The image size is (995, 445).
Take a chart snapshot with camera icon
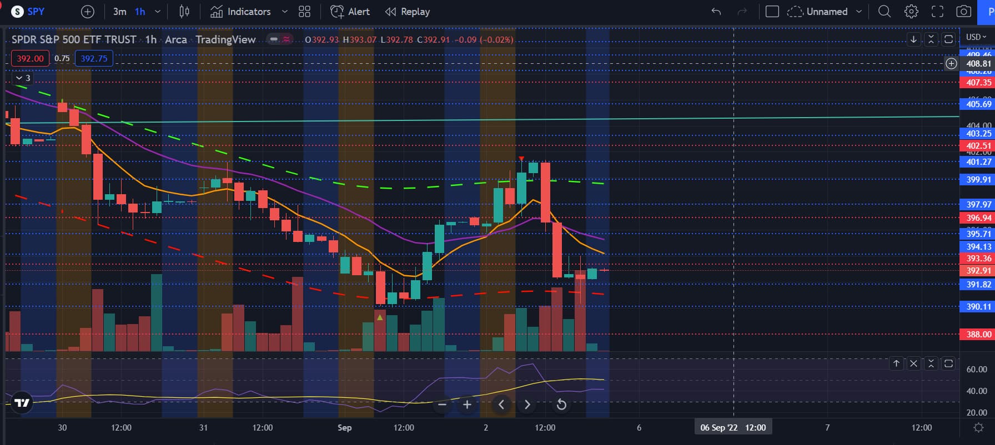click(964, 11)
